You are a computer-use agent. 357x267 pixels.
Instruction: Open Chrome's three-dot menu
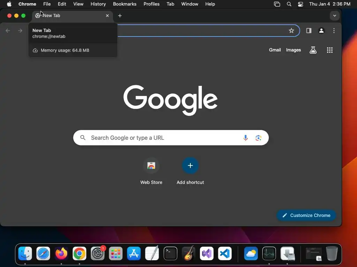pyautogui.click(x=334, y=31)
